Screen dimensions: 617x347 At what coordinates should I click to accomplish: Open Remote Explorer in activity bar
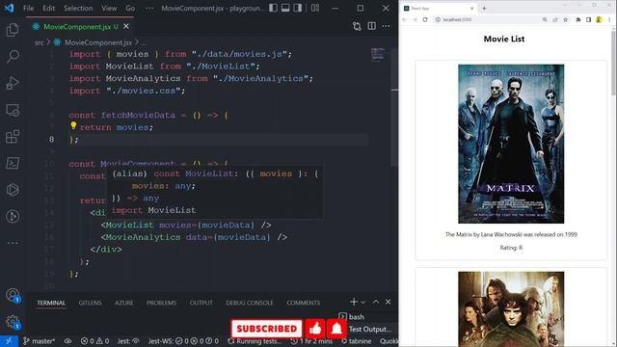click(x=13, y=110)
